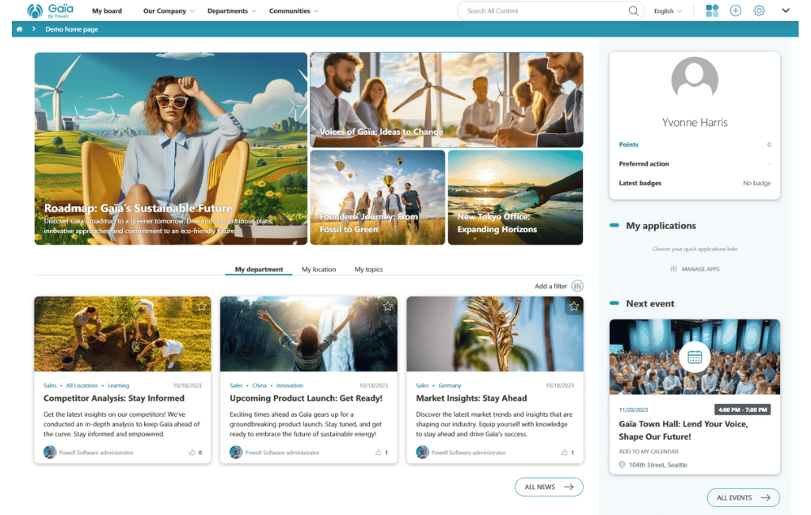Click the calendar icon on Next event image
The image size is (811, 515).
pos(695,357)
